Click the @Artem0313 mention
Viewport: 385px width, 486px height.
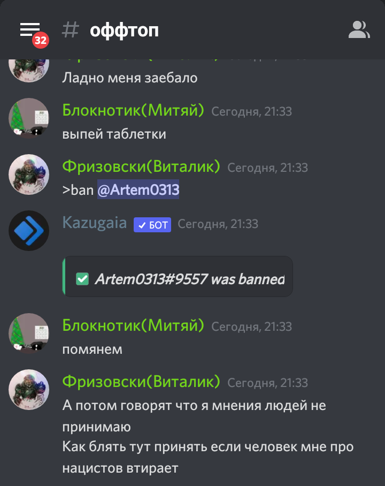138,189
